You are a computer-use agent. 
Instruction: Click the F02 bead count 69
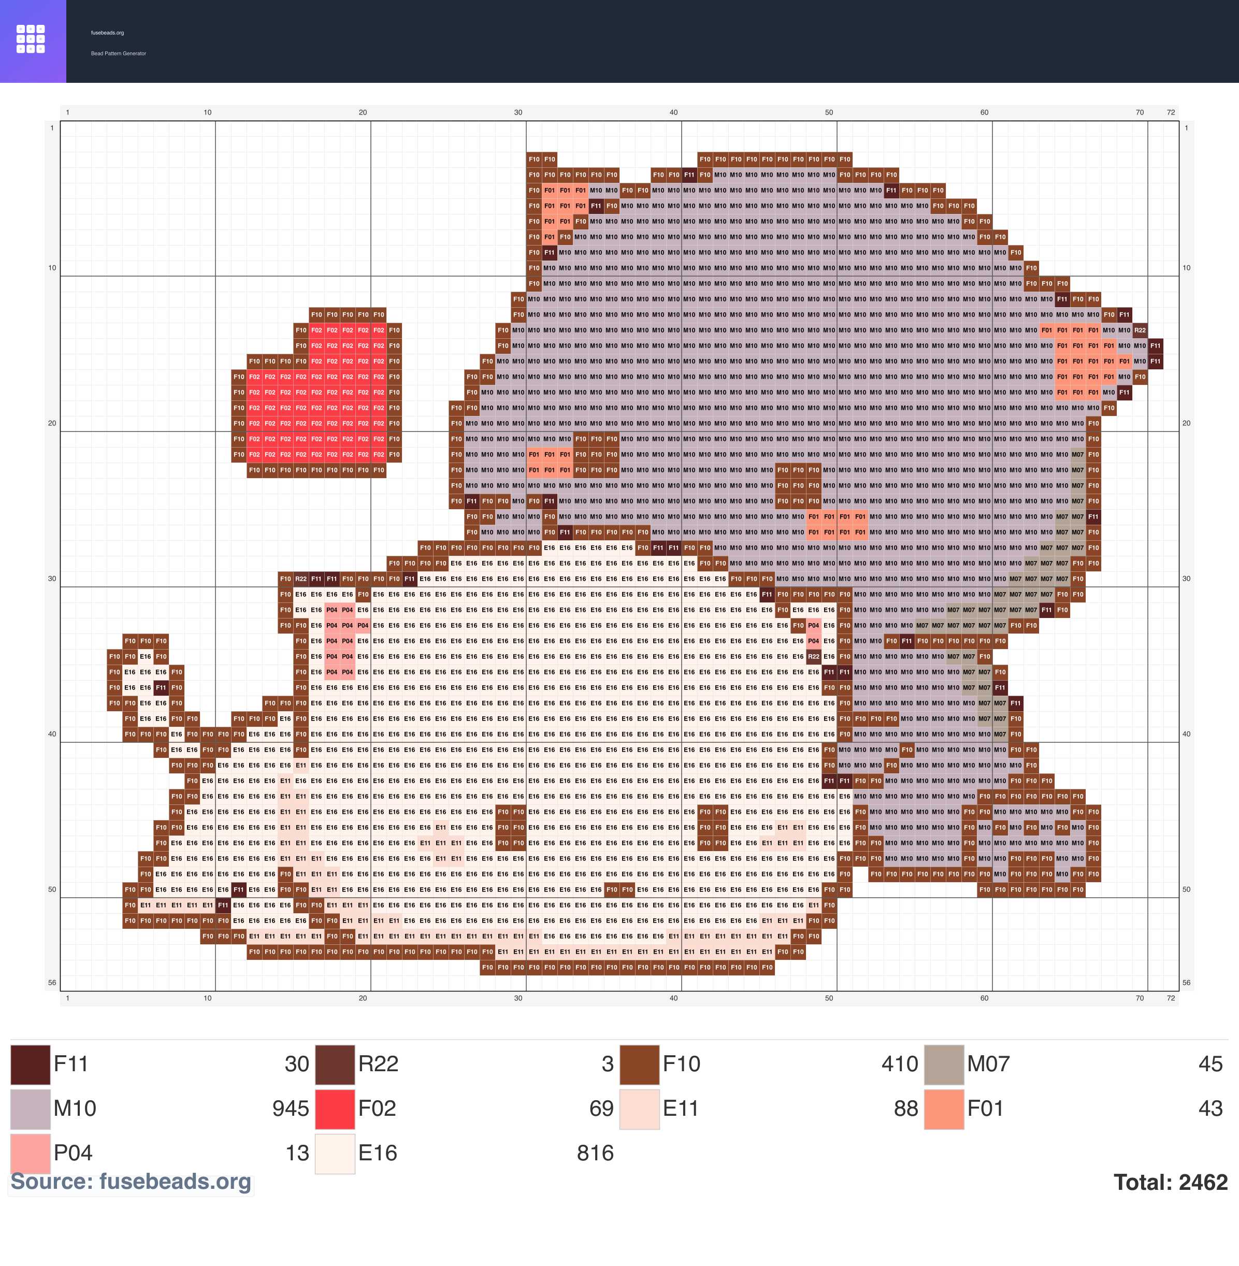[602, 1109]
